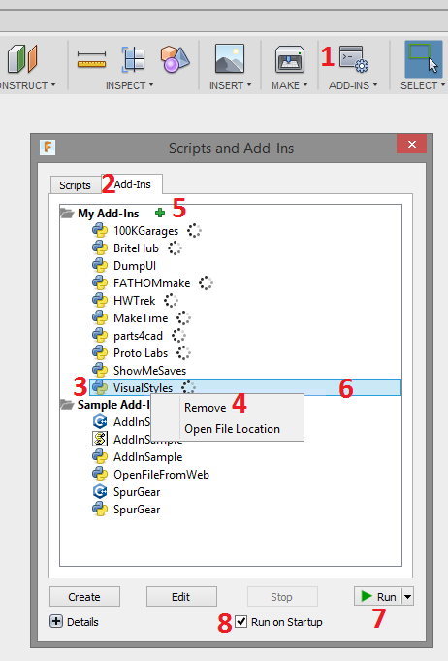Viewport: 448px width, 661px height.
Task: Open the Run button dropdown arrow
Action: (x=408, y=597)
